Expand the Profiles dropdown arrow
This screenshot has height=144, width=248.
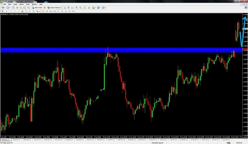(10, 8)
